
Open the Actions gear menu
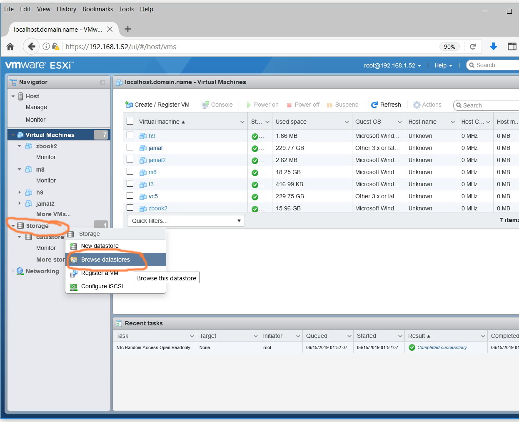[427, 105]
